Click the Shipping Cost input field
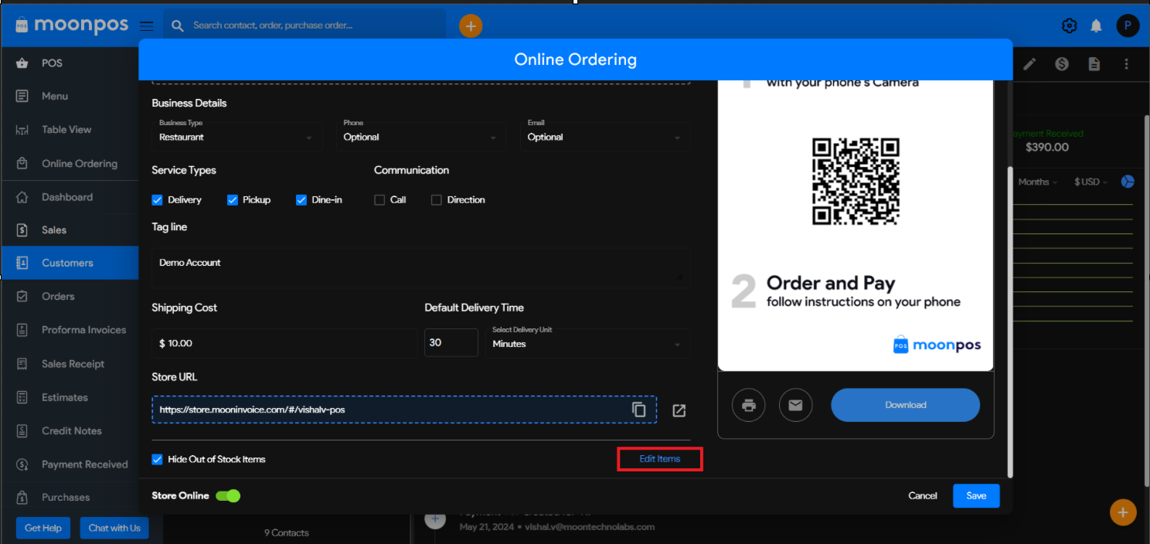The image size is (1150, 544). 284,343
